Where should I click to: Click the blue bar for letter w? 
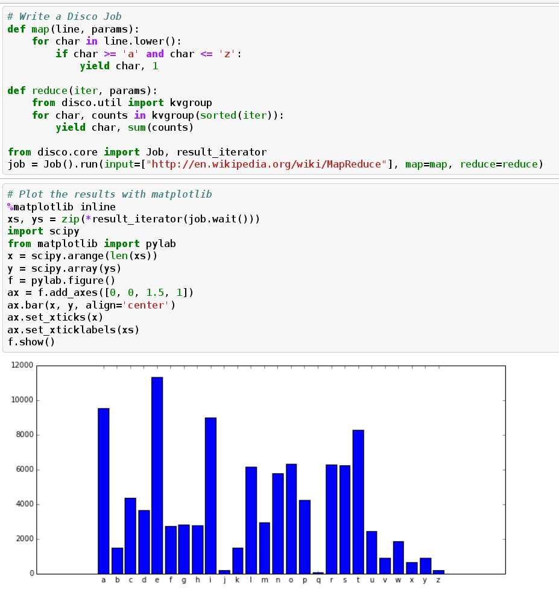pos(398,557)
